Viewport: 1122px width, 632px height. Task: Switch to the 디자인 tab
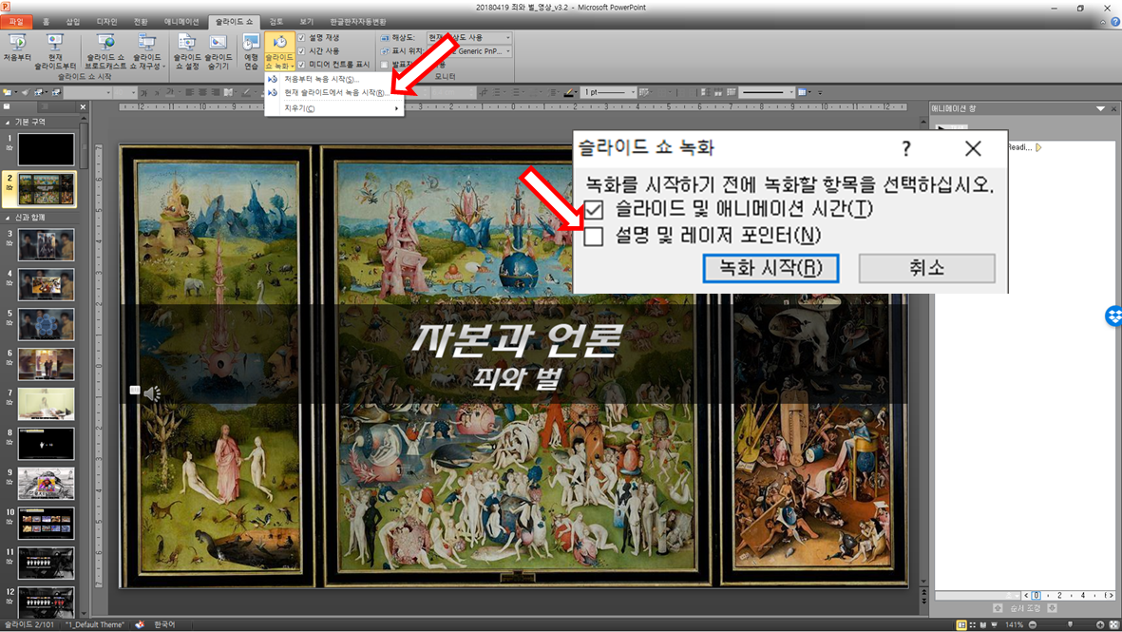(106, 22)
